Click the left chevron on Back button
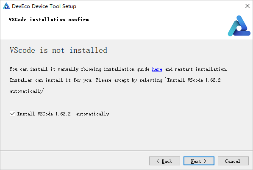The height and width of the screenshot is (170, 253). tap(158, 161)
